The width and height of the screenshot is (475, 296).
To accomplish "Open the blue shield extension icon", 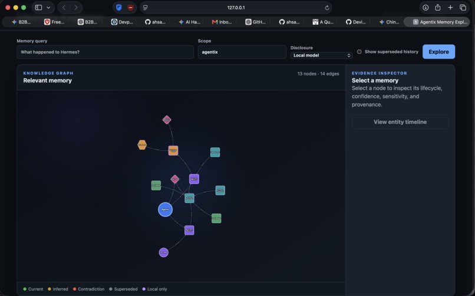I will point(119,8).
